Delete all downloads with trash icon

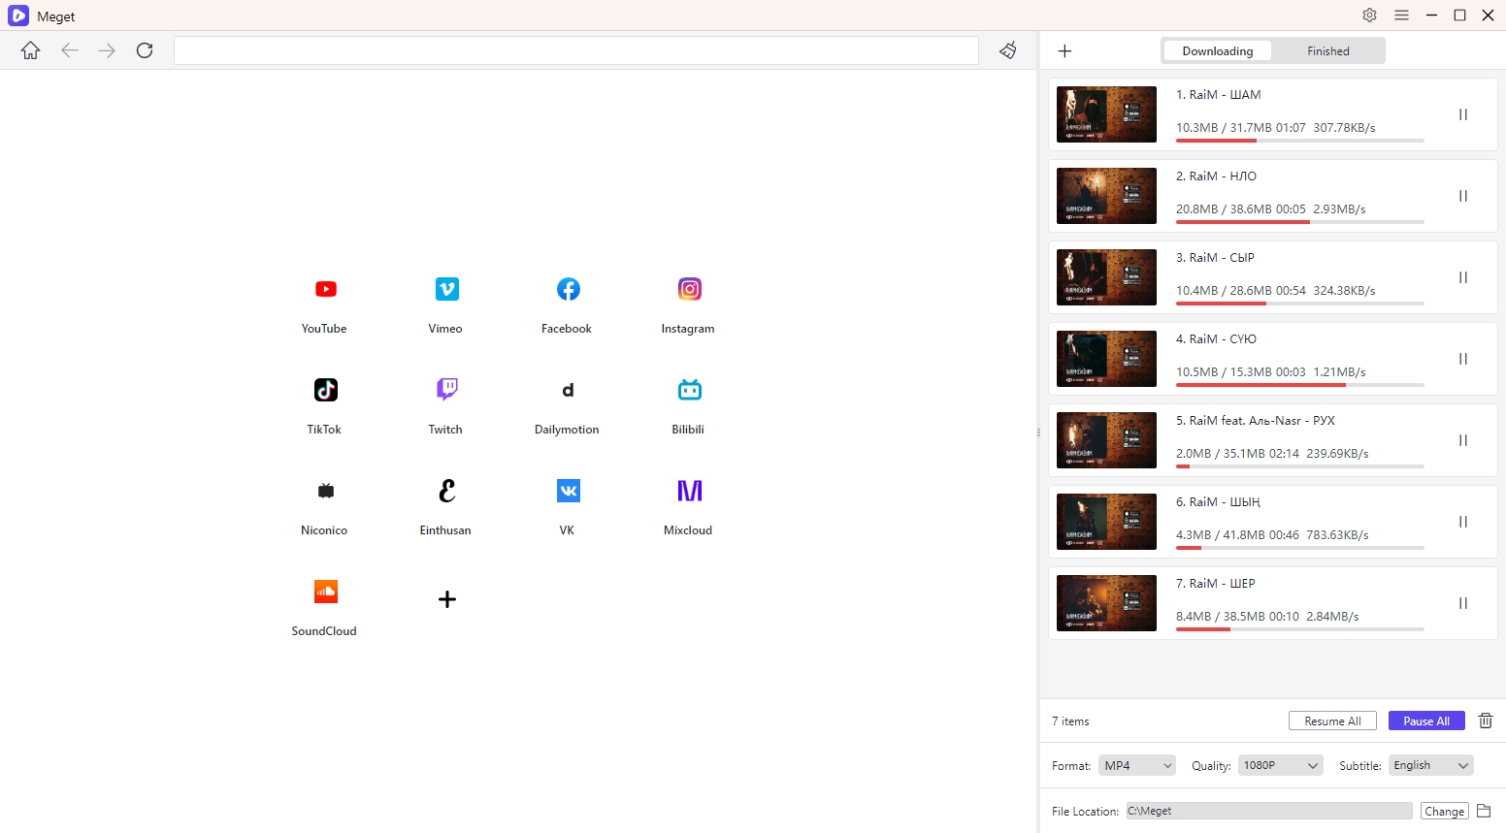pyautogui.click(x=1485, y=721)
